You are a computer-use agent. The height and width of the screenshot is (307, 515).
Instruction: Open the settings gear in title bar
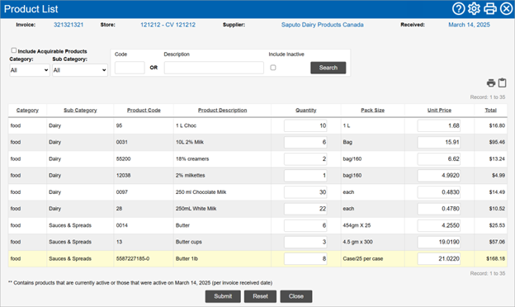(474, 8)
